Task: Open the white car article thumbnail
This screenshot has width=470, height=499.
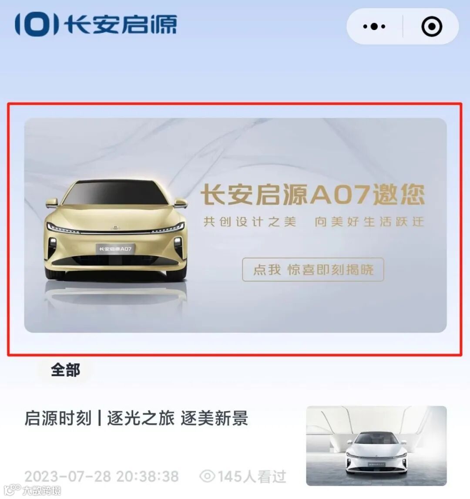Action: pyautogui.click(x=376, y=445)
